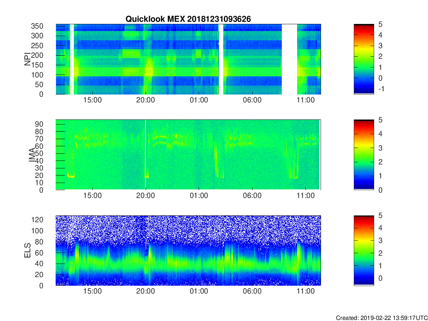
Task: Click the NPI axis label
Action: pos(27,58)
